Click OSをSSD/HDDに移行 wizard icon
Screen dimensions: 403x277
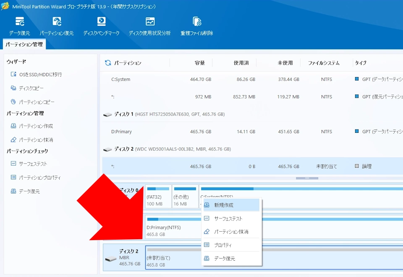click(13, 74)
